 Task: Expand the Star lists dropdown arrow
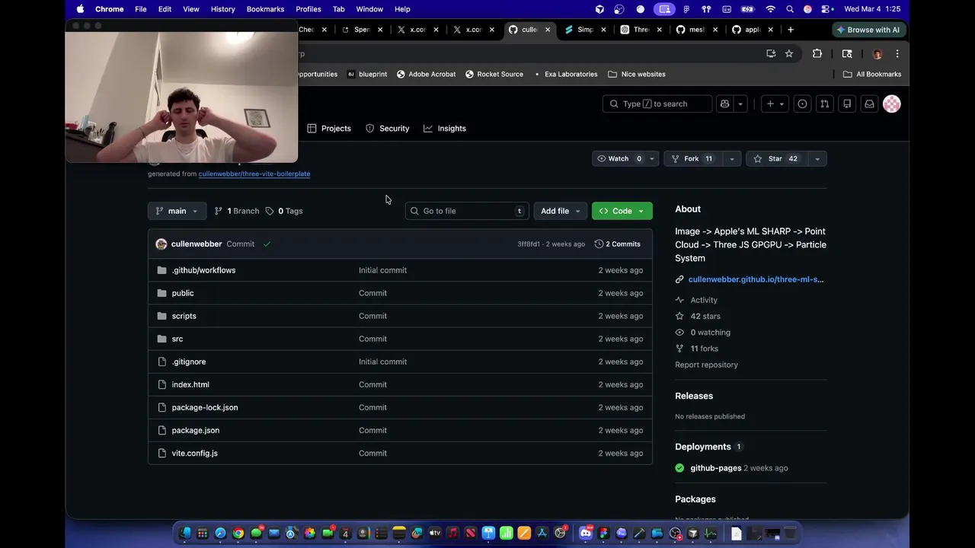pos(817,158)
